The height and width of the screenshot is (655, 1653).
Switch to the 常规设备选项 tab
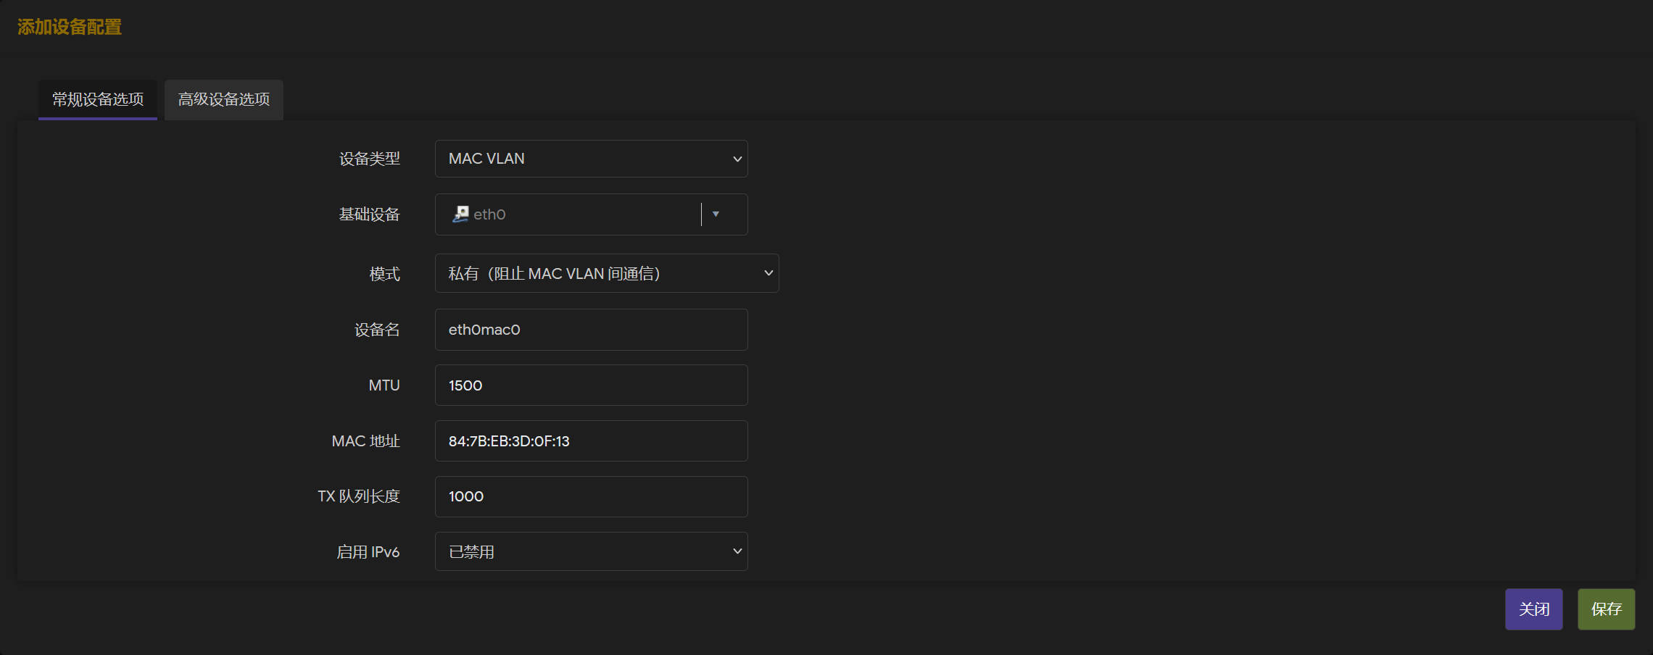click(98, 99)
